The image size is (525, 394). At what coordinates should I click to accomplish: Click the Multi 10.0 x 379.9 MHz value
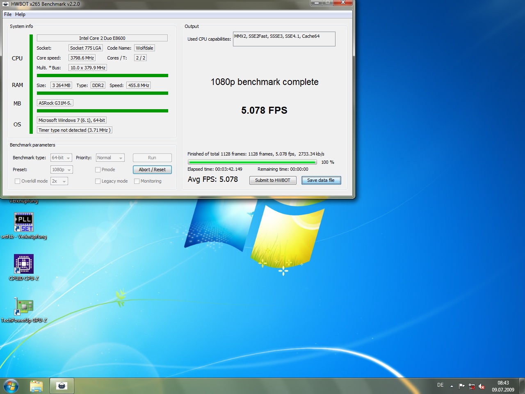click(x=88, y=68)
